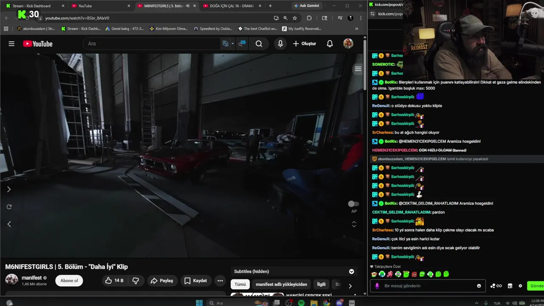This screenshot has height=306, width=544.
Task: Mute the M6NIFESTGIRLS tab audio icon
Action: (x=187, y=6)
